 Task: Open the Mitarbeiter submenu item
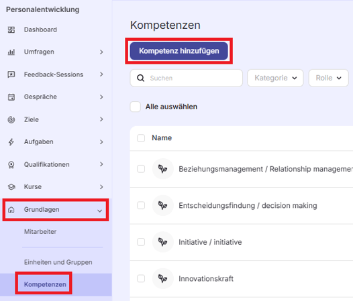coord(40,231)
